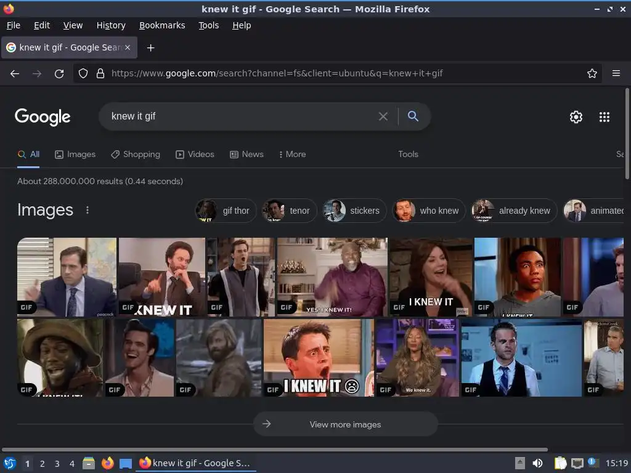
Task: Select the Firefox window in the taskbar
Action: point(197,463)
